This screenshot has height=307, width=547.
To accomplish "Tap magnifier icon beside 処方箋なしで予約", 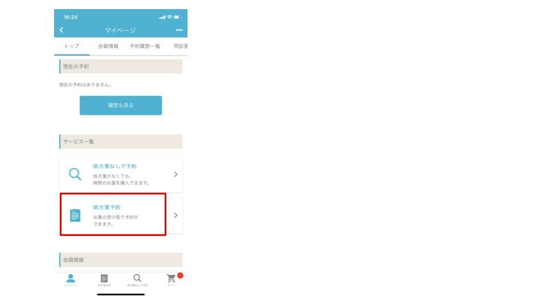I will pyautogui.click(x=75, y=174).
